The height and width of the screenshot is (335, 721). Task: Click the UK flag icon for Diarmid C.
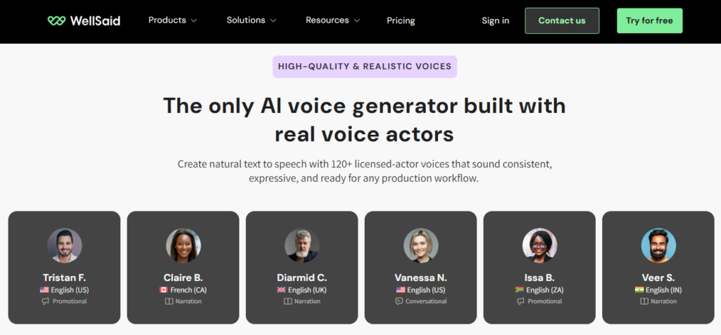[282, 290]
